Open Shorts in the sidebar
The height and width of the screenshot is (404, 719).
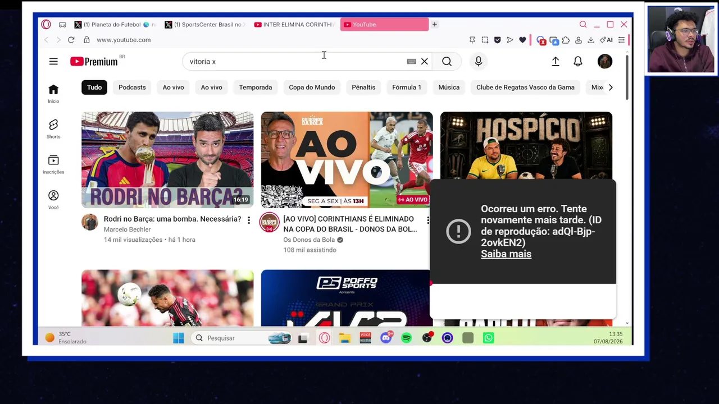53,129
